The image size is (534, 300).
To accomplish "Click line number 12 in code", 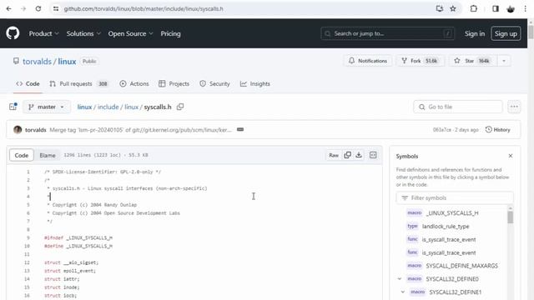I will [27, 262].
